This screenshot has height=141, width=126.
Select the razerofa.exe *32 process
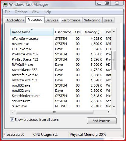click(61, 75)
